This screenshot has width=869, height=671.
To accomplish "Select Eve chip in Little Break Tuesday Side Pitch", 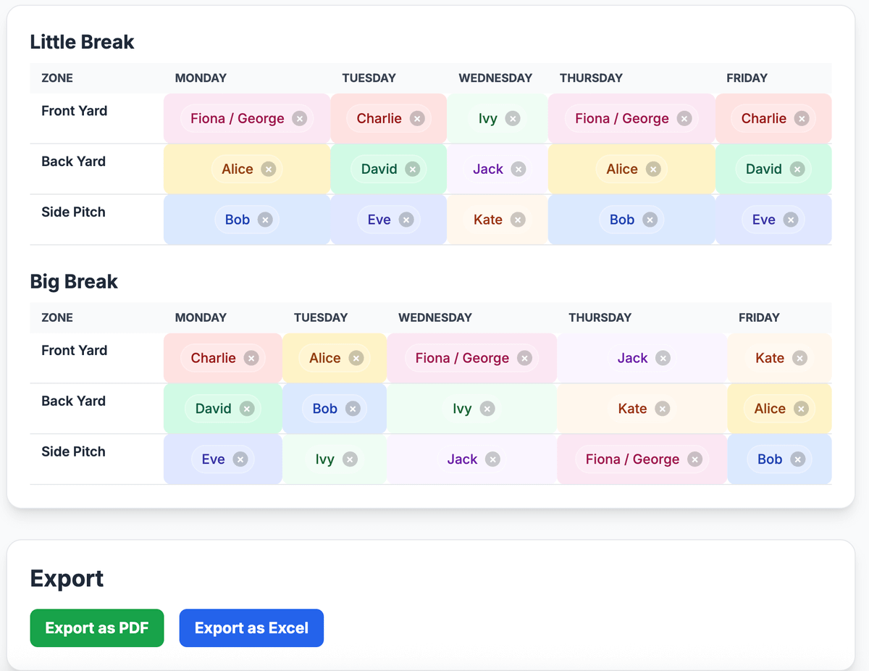I will pos(379,220).
